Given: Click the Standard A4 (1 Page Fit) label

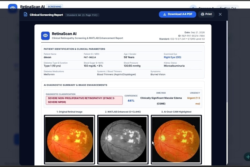Looking at the screenshot, I should pyautogui.click(x=82, y=15).
